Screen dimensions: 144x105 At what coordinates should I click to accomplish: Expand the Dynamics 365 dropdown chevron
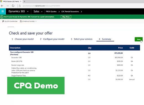[x=28, y=12]
